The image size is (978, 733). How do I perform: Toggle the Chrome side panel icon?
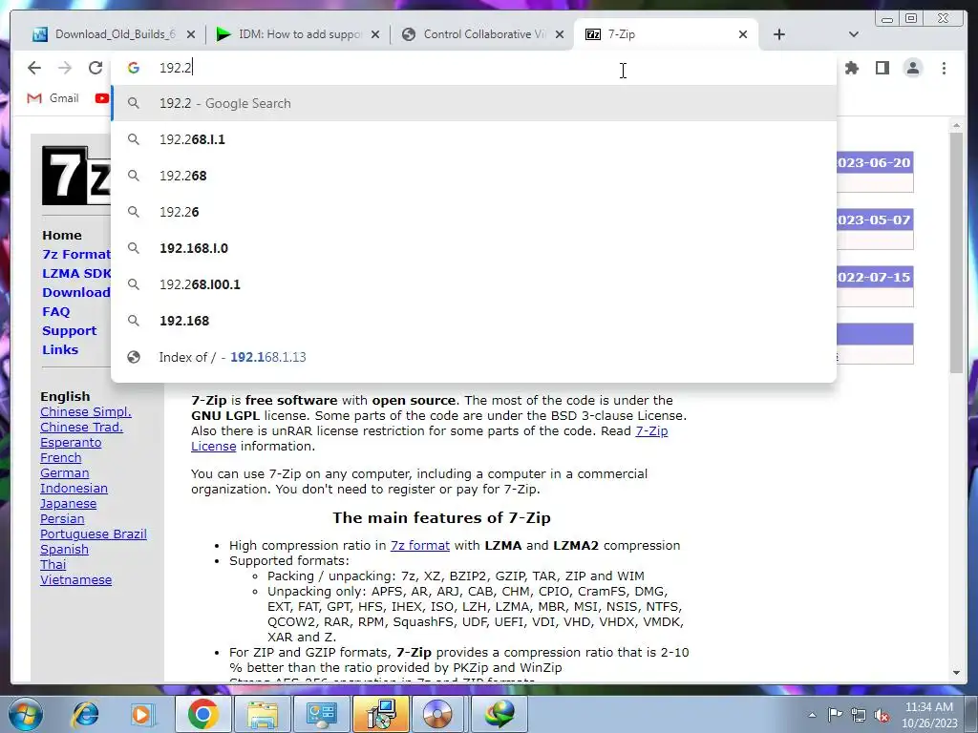coord(882,68)
